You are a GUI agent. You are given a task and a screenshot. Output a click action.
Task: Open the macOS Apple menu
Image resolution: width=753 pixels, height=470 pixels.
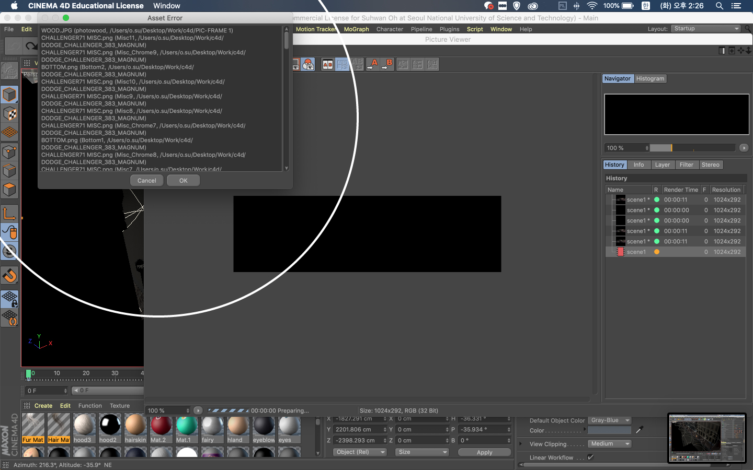click(x=14, y=6)
